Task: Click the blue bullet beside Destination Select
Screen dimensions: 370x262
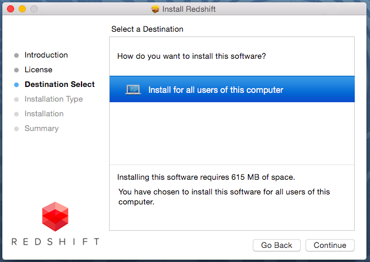Action: click(x=16, y=85)
